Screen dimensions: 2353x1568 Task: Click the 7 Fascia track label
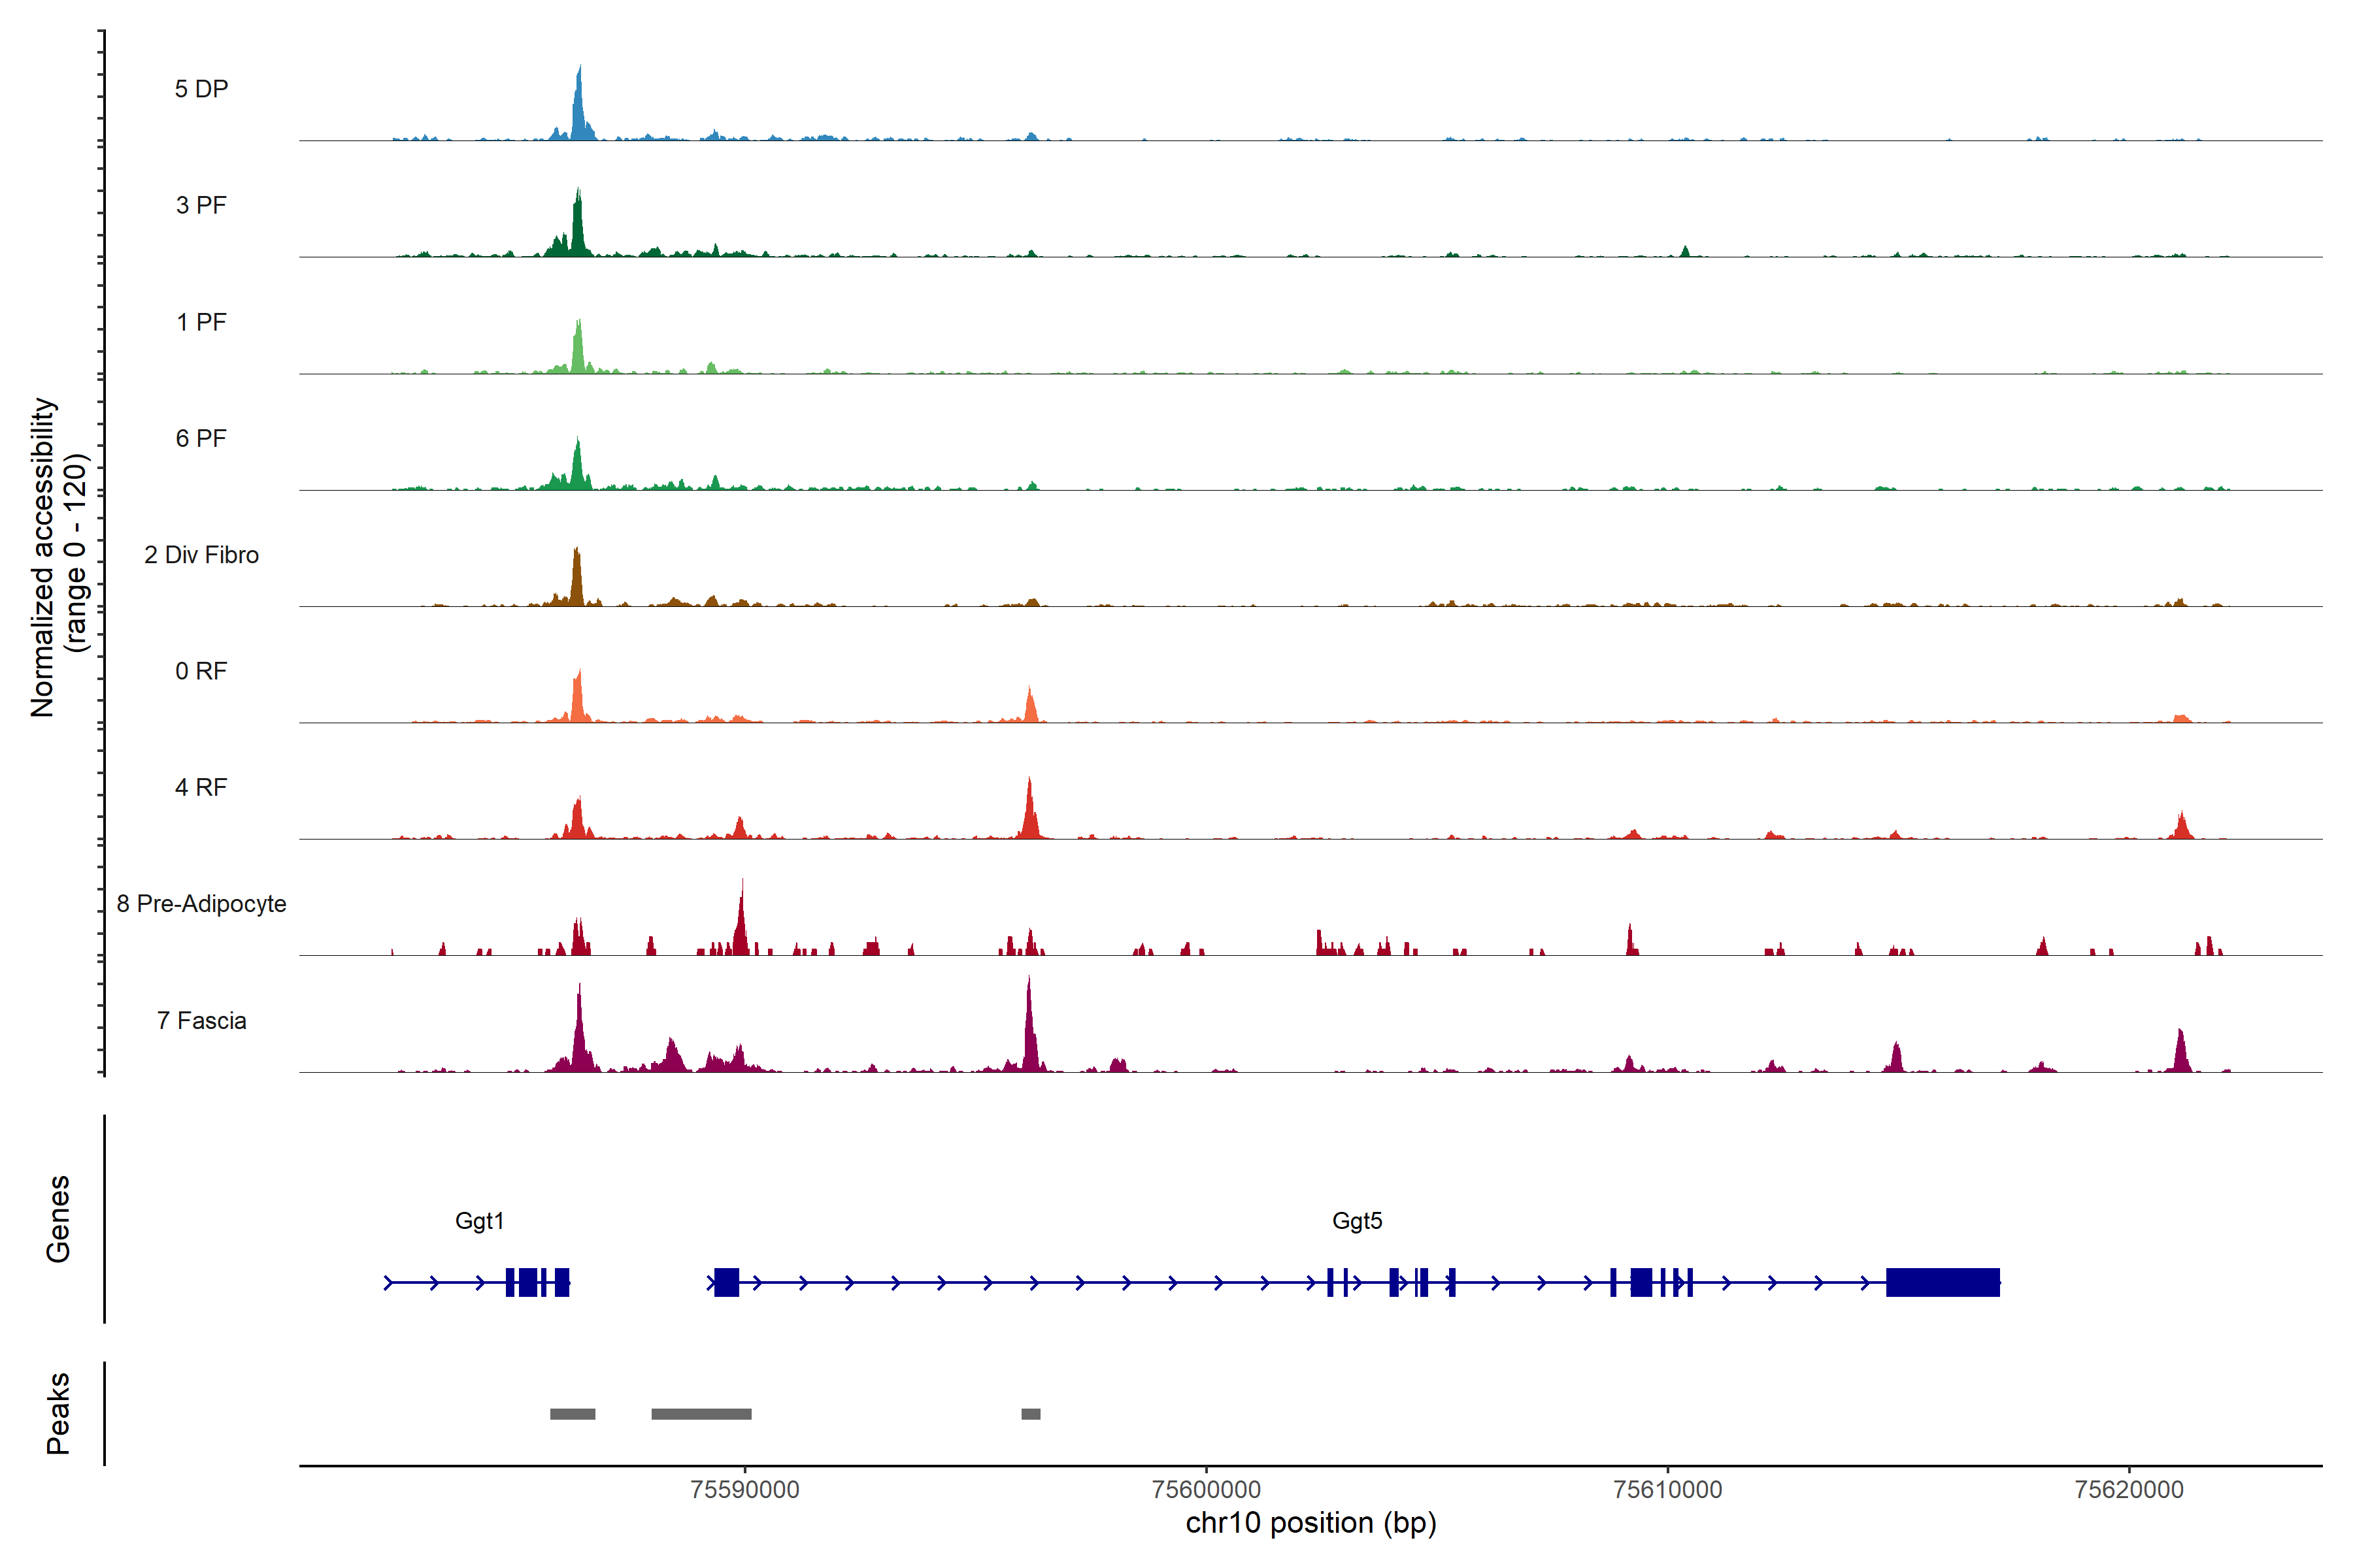(x=201, y=1020)
